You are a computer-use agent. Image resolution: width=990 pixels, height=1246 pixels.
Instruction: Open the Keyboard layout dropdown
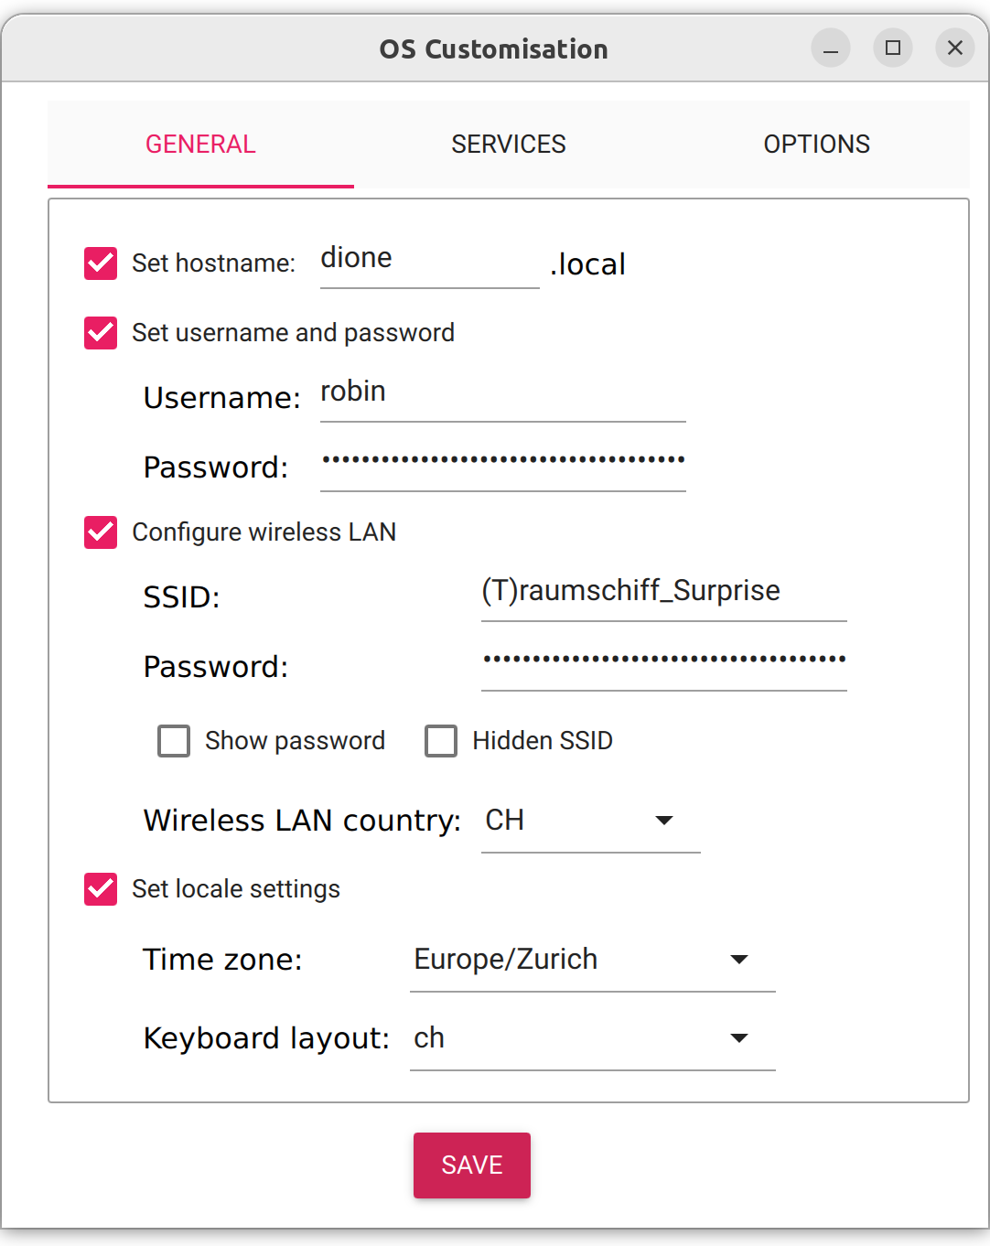click(592, 1038)
